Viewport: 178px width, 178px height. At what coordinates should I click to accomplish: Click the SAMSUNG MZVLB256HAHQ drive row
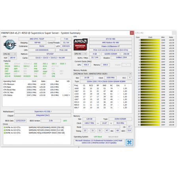[x=34, y=127]
